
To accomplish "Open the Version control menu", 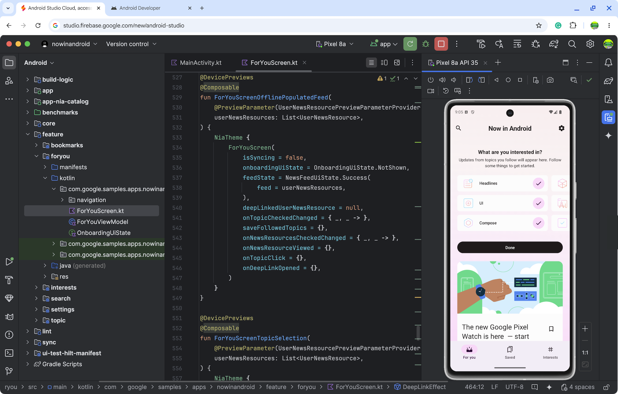I will click(x=131, y=44).
